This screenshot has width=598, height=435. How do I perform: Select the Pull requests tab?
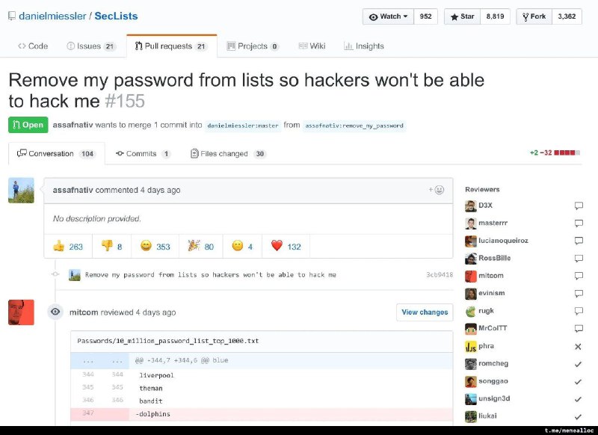coord(172,46)
